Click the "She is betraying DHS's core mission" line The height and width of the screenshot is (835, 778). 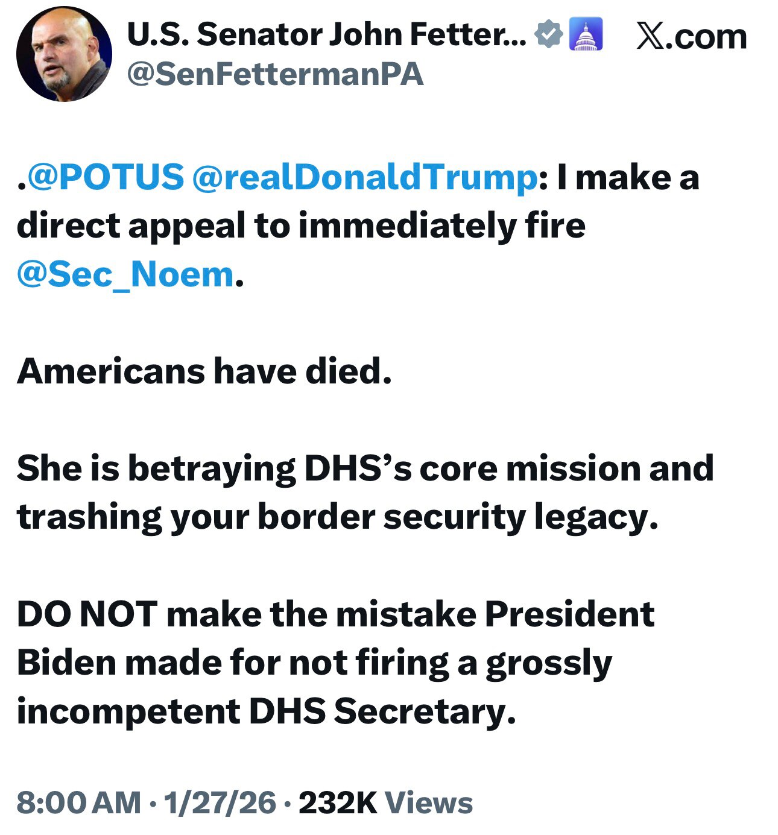tap(365, 468)
